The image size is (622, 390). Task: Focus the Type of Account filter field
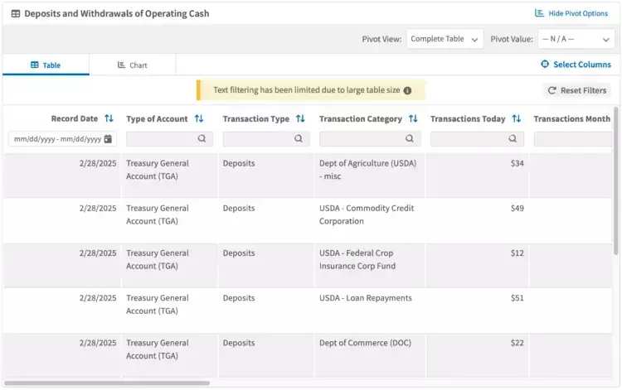(169, 138)
